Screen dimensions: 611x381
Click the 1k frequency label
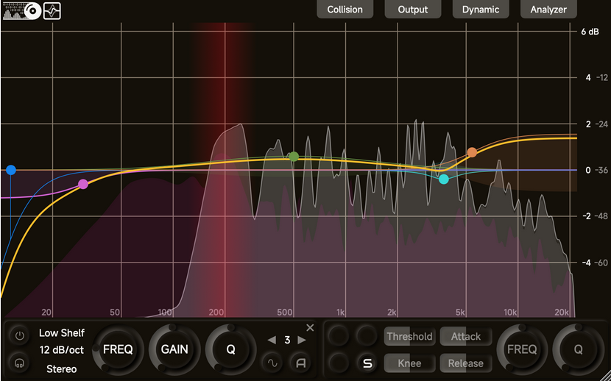coord(341,312)
